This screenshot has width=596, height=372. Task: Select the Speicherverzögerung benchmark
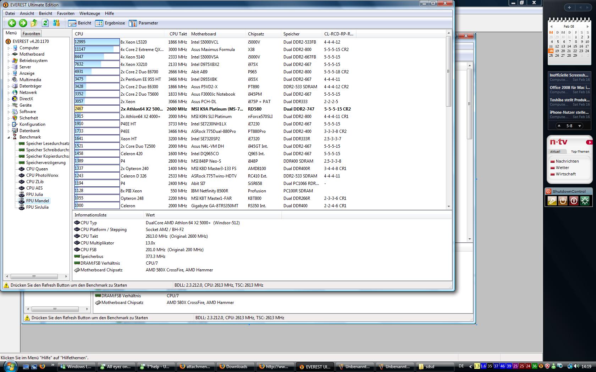pyautogui.click(x=46, y=163)
